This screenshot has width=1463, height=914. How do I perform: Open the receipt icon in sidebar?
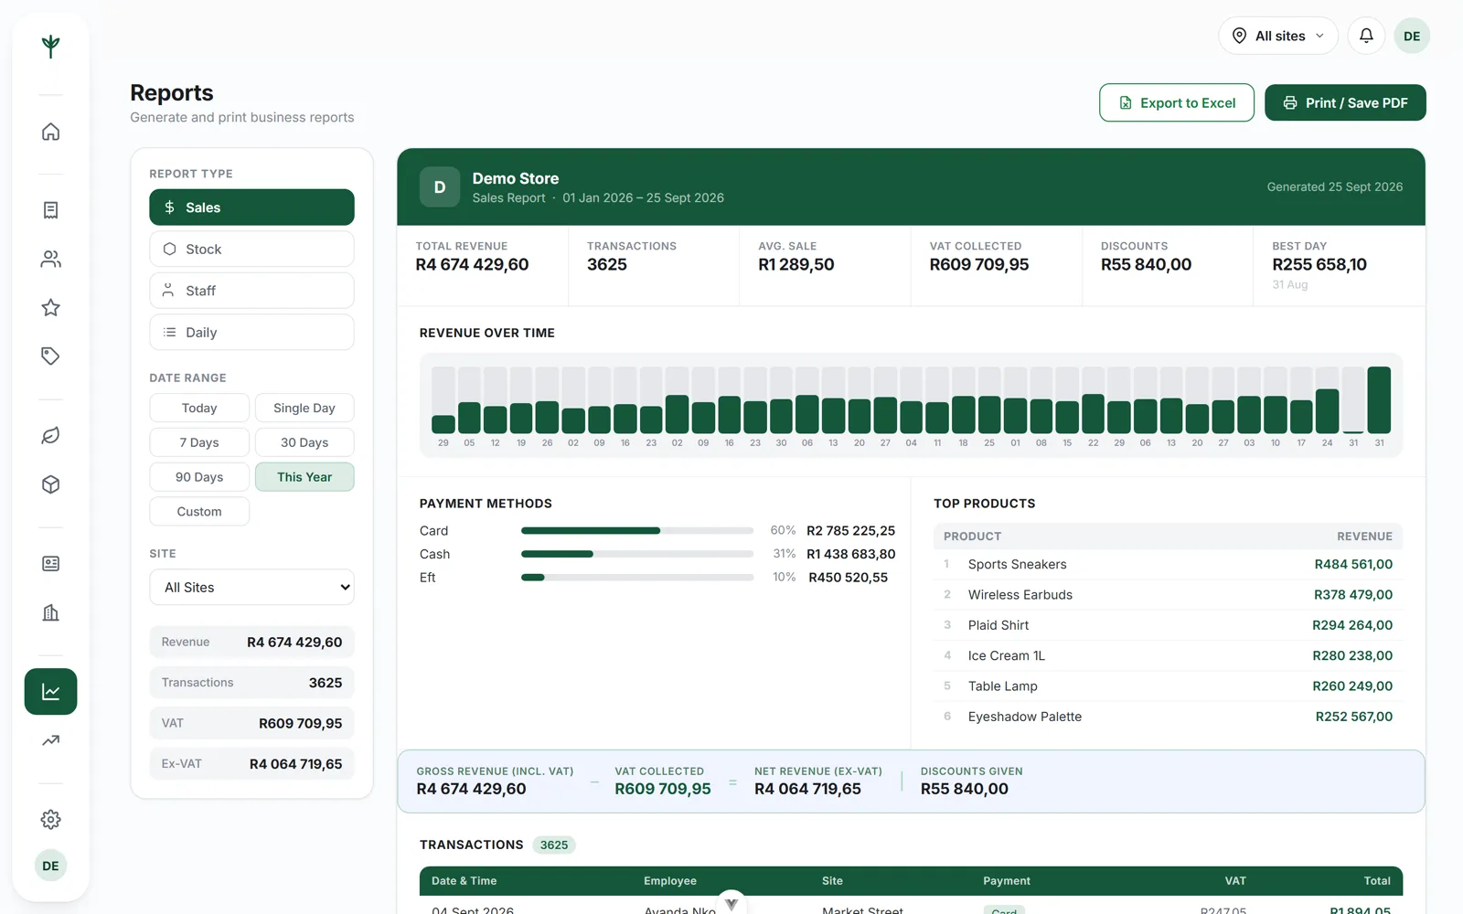click(x=50, y=210)
